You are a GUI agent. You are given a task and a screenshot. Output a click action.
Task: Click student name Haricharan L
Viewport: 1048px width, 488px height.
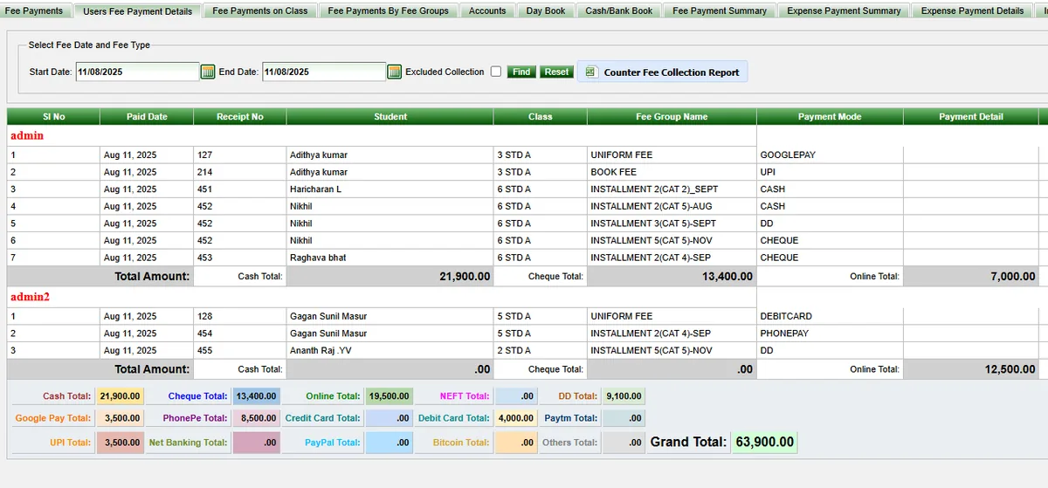point(315,189)
